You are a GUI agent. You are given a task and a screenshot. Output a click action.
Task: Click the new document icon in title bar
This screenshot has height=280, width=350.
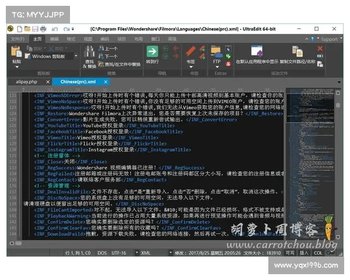20,29
